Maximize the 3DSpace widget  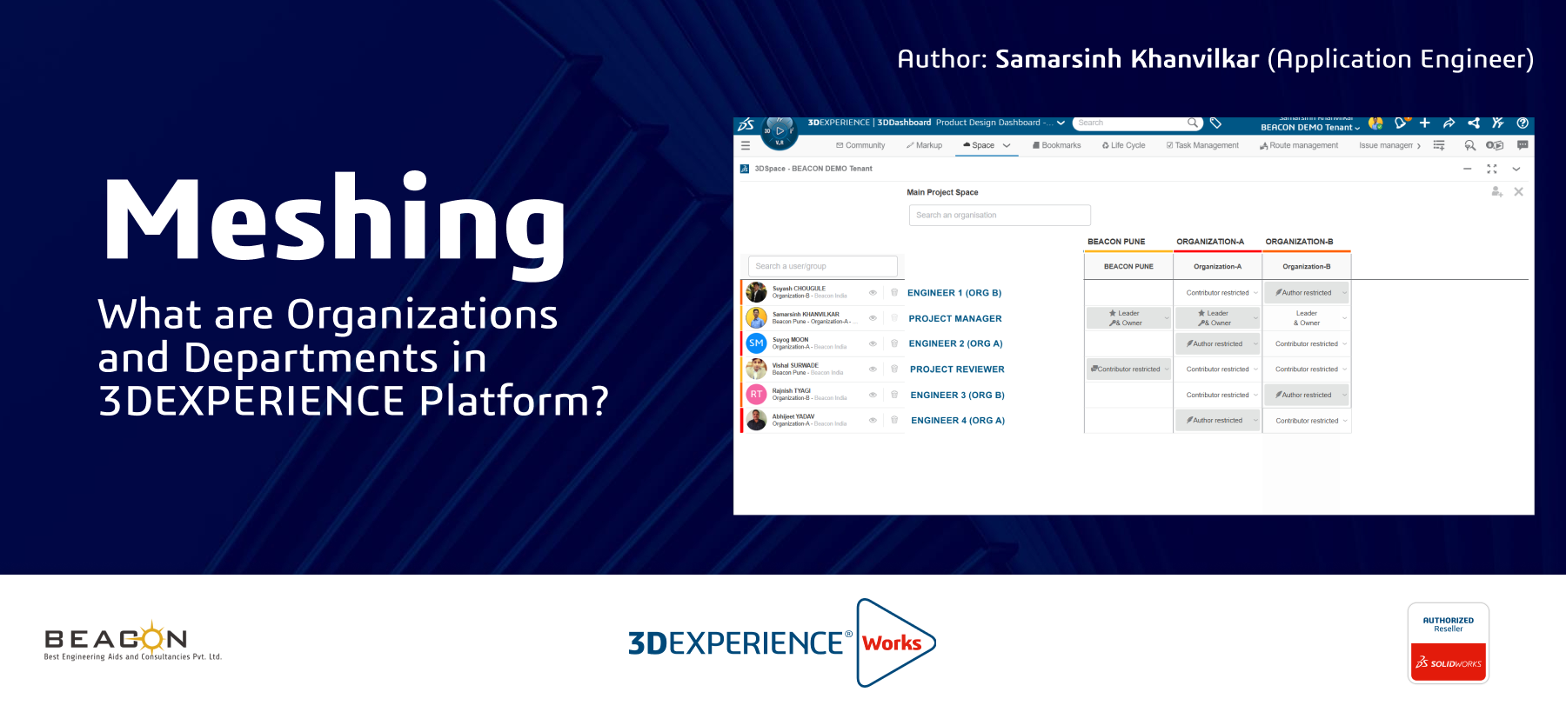click(x=1492, y=169)
